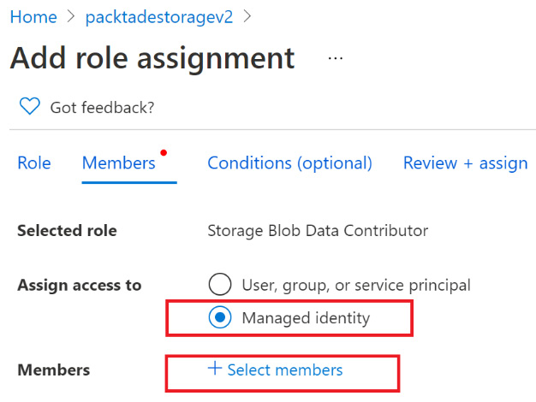Click the plus icon beside Select members
The width and height of the screenshot is (536, 402).
pos(214,369)
